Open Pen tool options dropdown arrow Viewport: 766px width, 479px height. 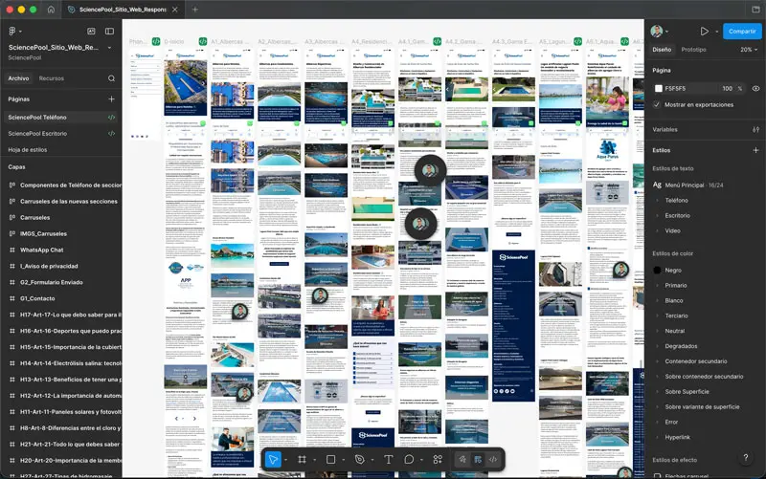[372, 460]
